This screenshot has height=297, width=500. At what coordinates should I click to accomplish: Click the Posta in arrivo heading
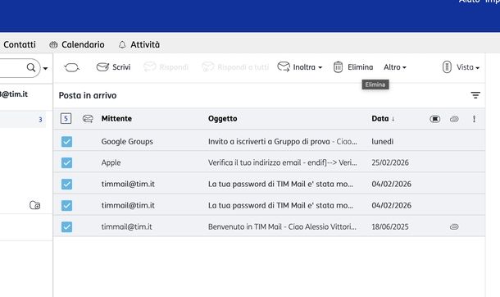click(x=88, y=95)
